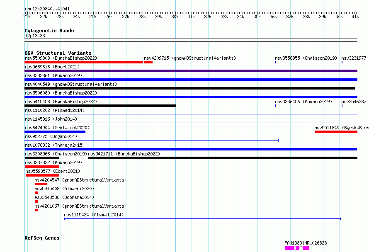Open the nsv3337322 (Audano2019) label

(53, 162)
